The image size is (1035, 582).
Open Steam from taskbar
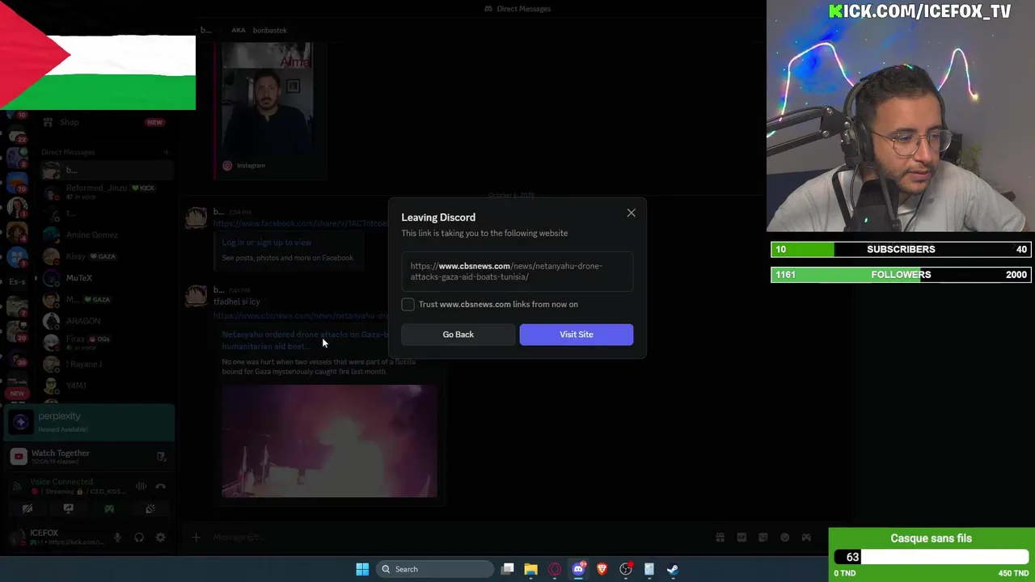pyautogui.click(x=673, y=569)
